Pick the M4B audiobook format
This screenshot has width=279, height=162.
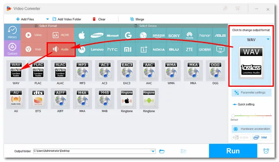point(104,98)
